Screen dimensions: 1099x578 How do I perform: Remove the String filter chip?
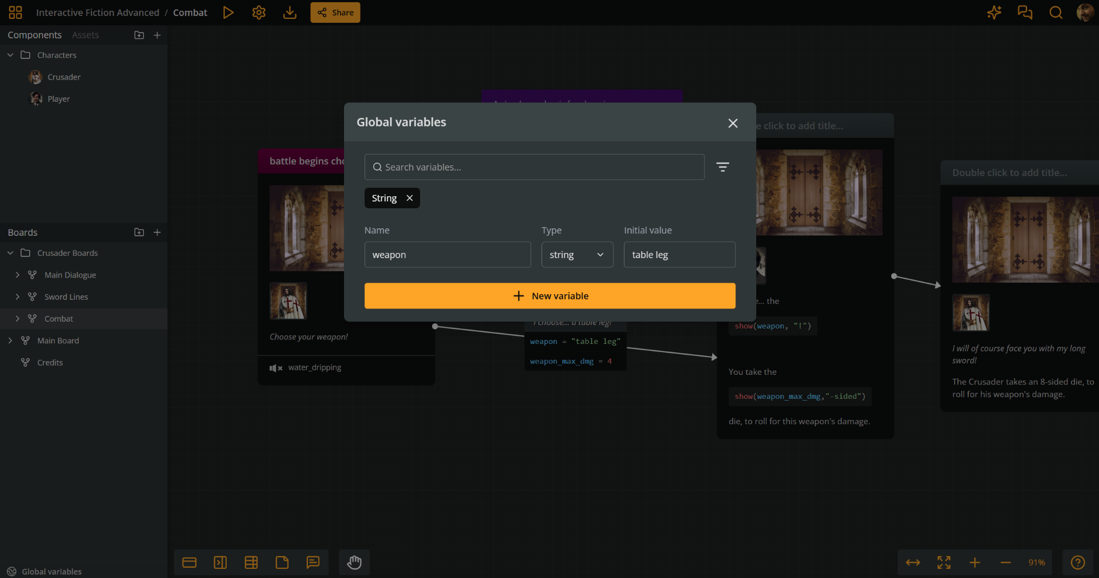click(x=409, y=198)
